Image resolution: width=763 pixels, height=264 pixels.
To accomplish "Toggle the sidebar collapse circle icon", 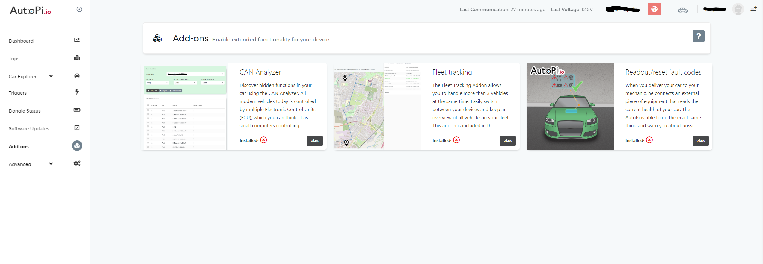I will pos(79,10).
